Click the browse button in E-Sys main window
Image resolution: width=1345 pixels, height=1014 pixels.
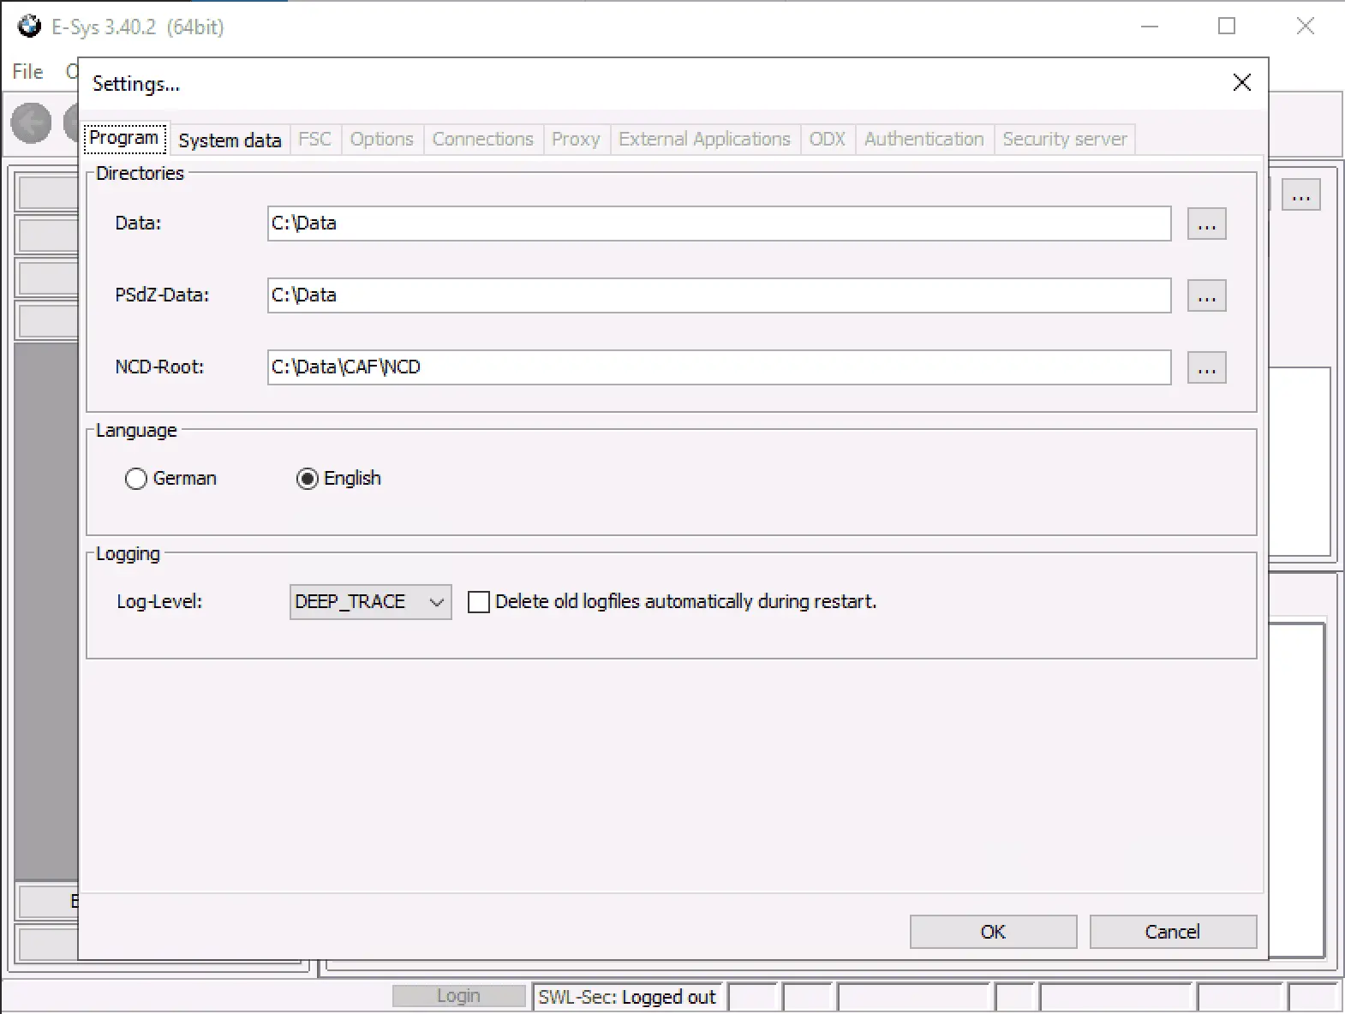click(x=1301, y=195)
